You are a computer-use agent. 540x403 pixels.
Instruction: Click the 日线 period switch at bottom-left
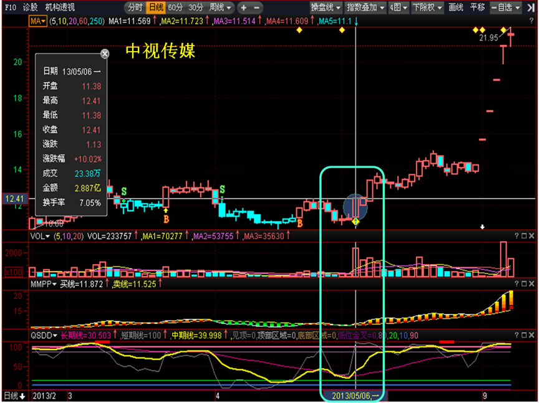coord(14,396)
